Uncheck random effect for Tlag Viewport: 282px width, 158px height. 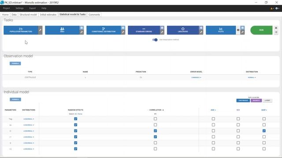click(x=75, y=119)
